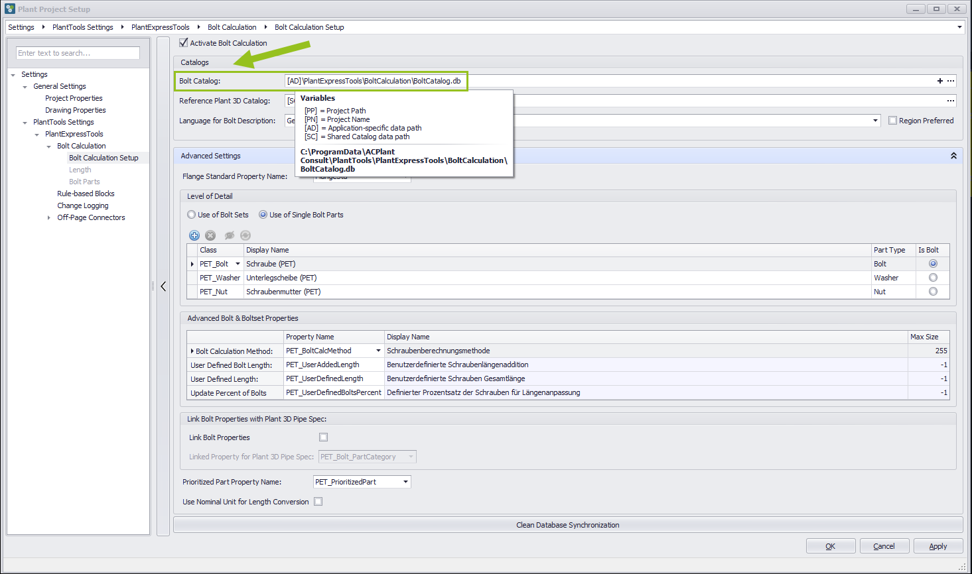Click the Bolt Calculation breadcrumb item

(x=232, y=27)
